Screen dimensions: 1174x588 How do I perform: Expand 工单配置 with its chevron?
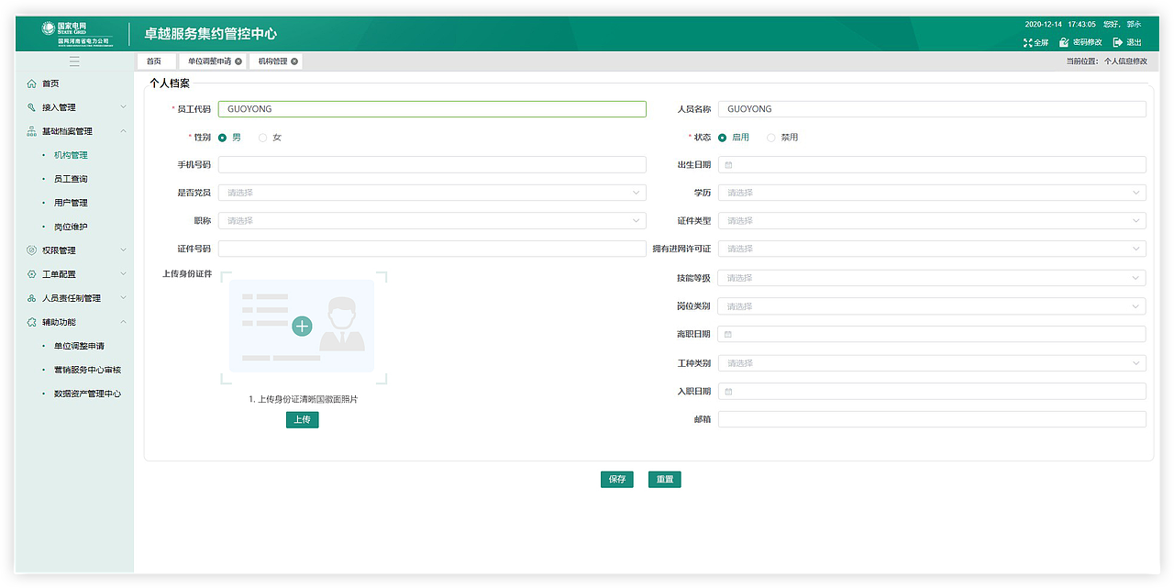tap(123, 274)
